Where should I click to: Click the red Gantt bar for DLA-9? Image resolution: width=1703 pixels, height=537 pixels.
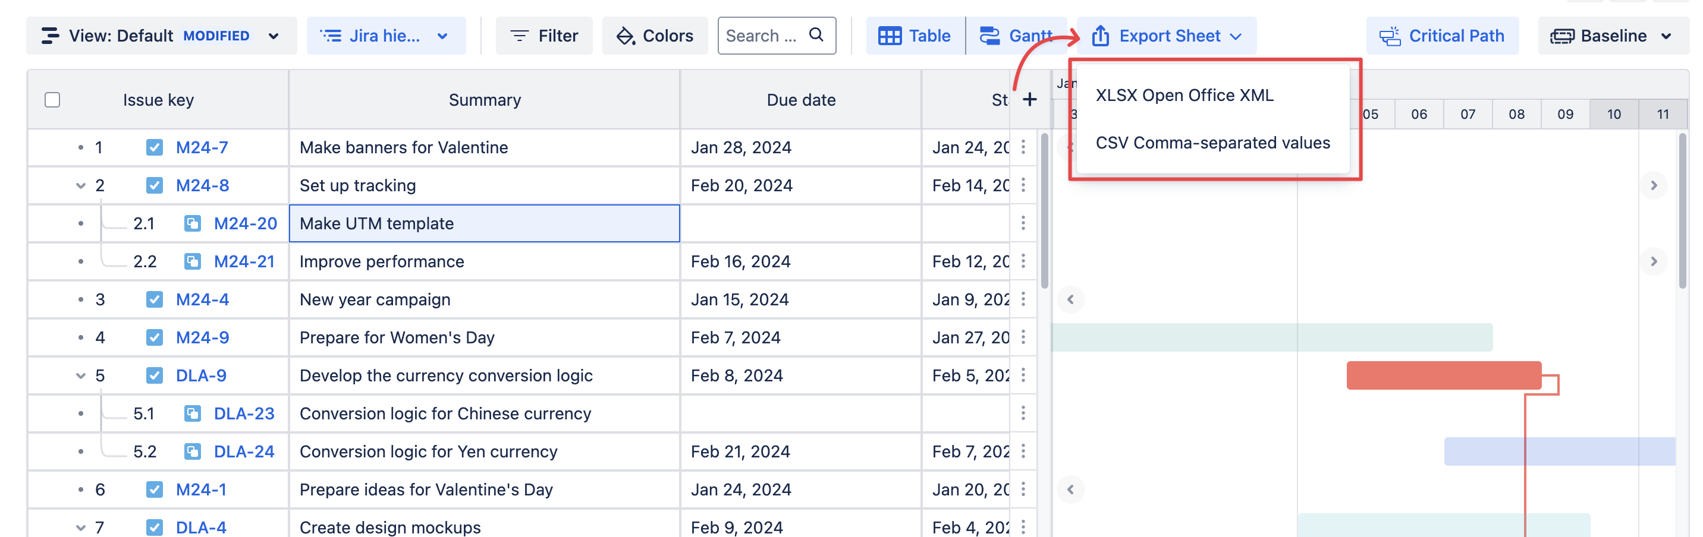coord(1443,375)
